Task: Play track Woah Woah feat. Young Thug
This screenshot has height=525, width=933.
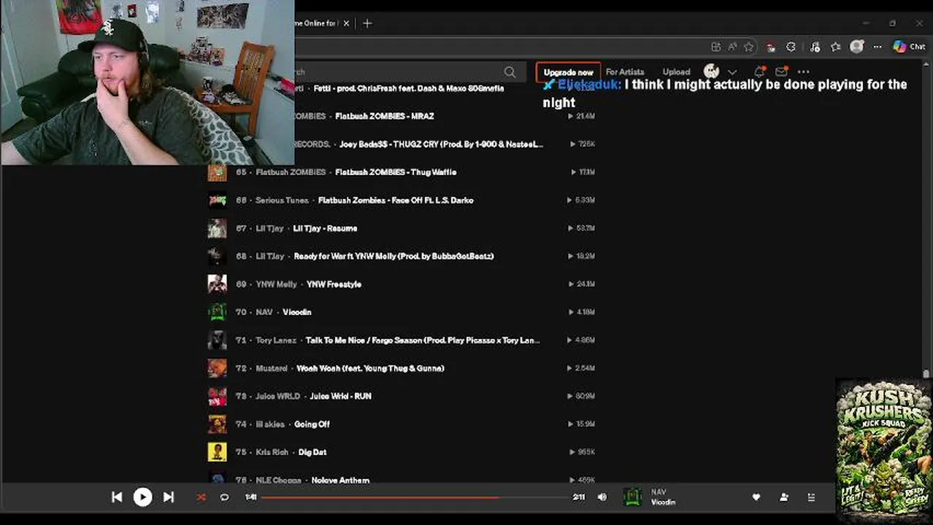Action: coord(370,368)
